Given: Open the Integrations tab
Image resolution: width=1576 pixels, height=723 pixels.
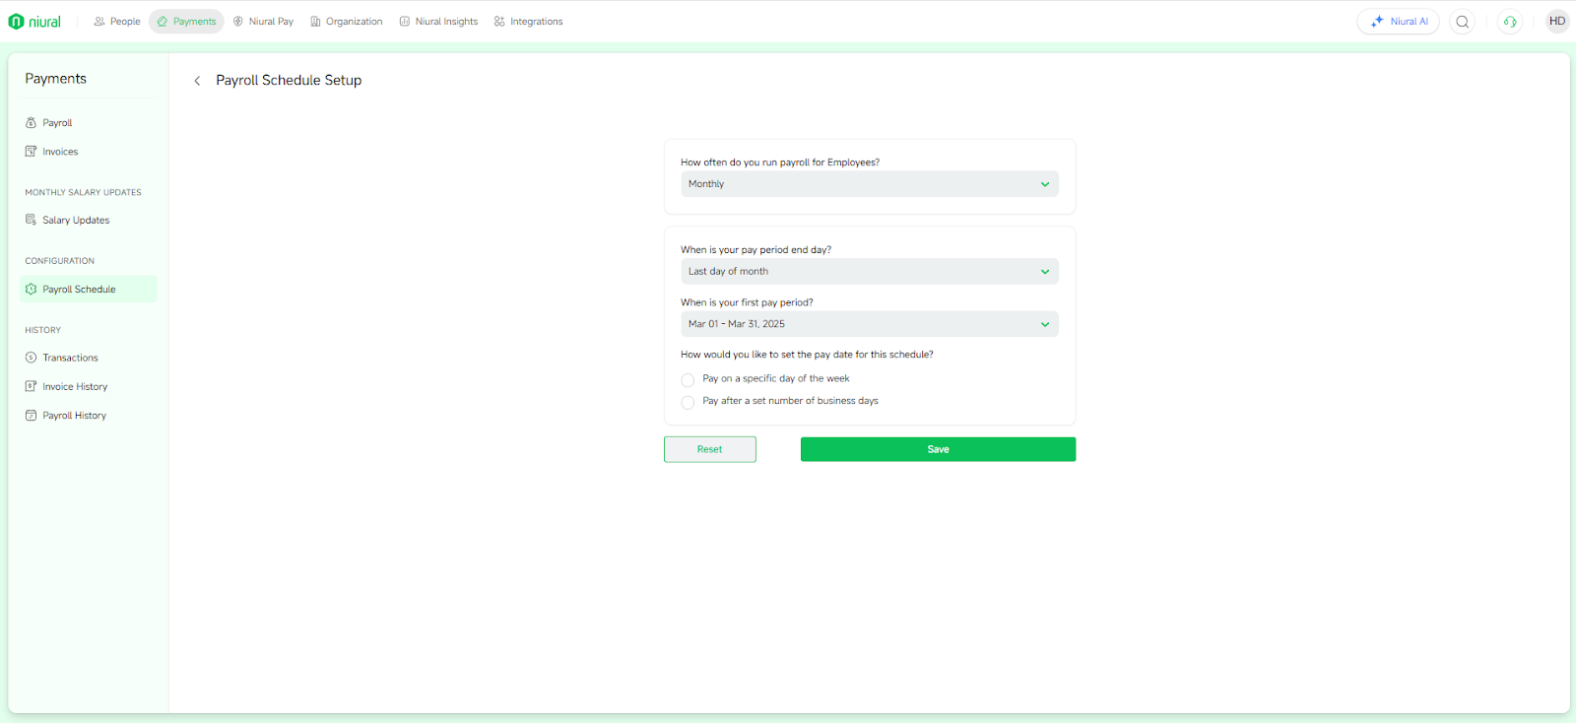Looking at the screenshot, I should pyautogui.click(x=529, y=22).
